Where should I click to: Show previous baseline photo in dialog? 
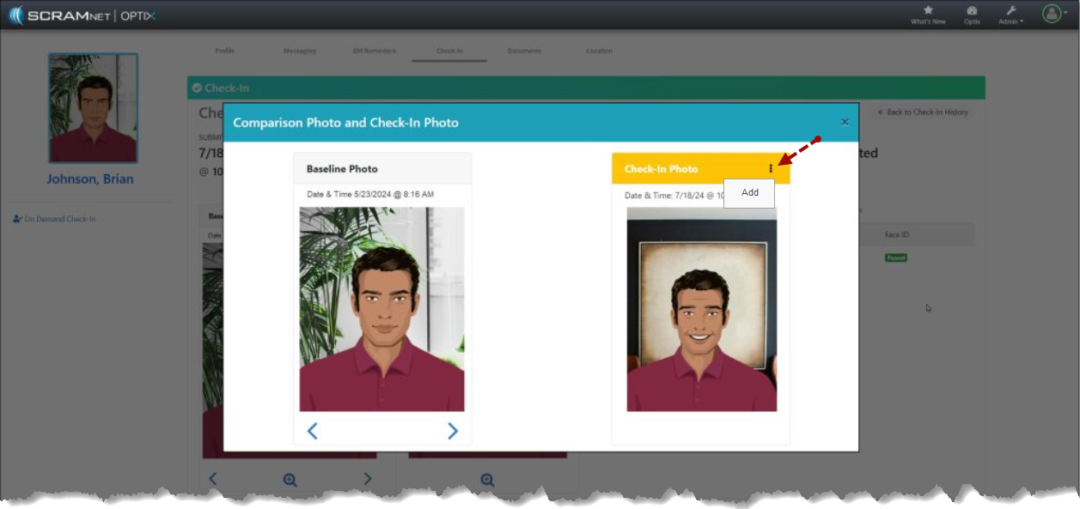point(313,431)
